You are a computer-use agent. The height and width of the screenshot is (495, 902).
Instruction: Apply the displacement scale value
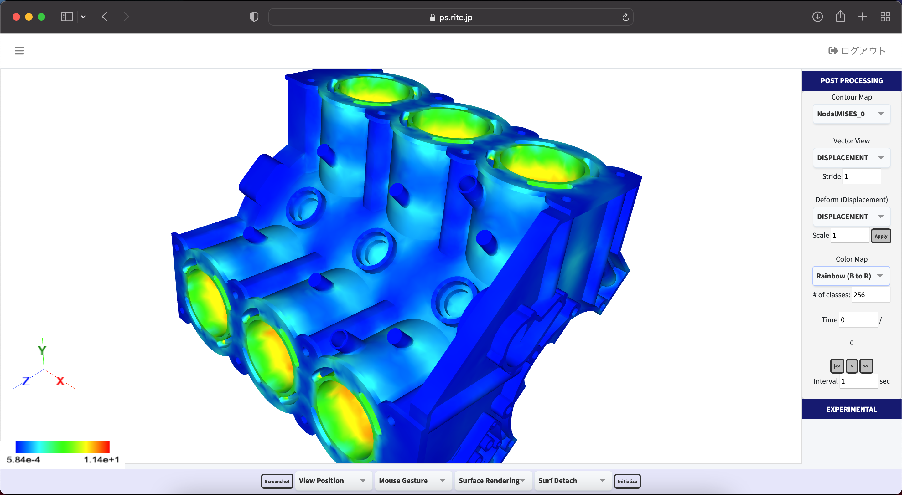[881, 236]
